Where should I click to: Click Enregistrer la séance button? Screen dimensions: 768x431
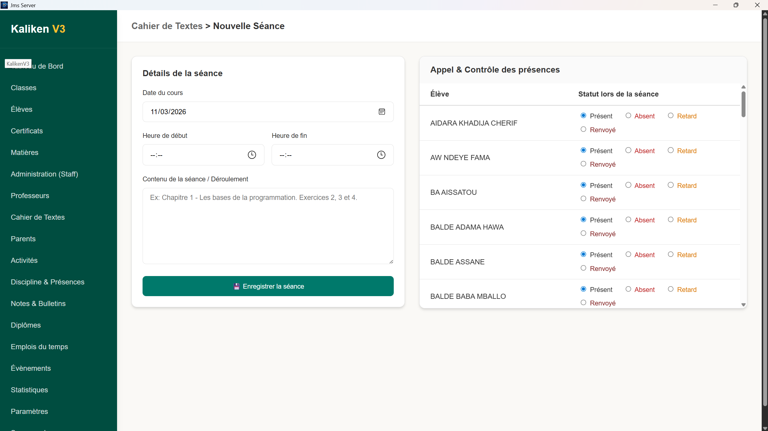coord(268,286)
